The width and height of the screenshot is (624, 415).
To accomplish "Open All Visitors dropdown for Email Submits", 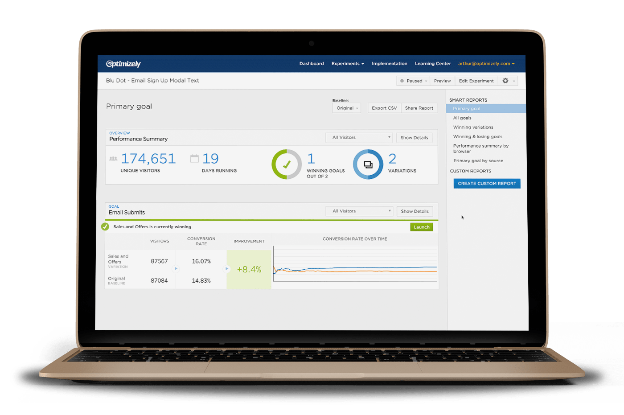I will click(x=359, y=211).
